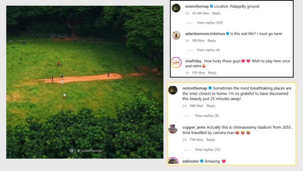Open notonthemap profile picture in top comment
Image resolution: width=303 pixels, height=171 pixels.
[x=176, y=8]
